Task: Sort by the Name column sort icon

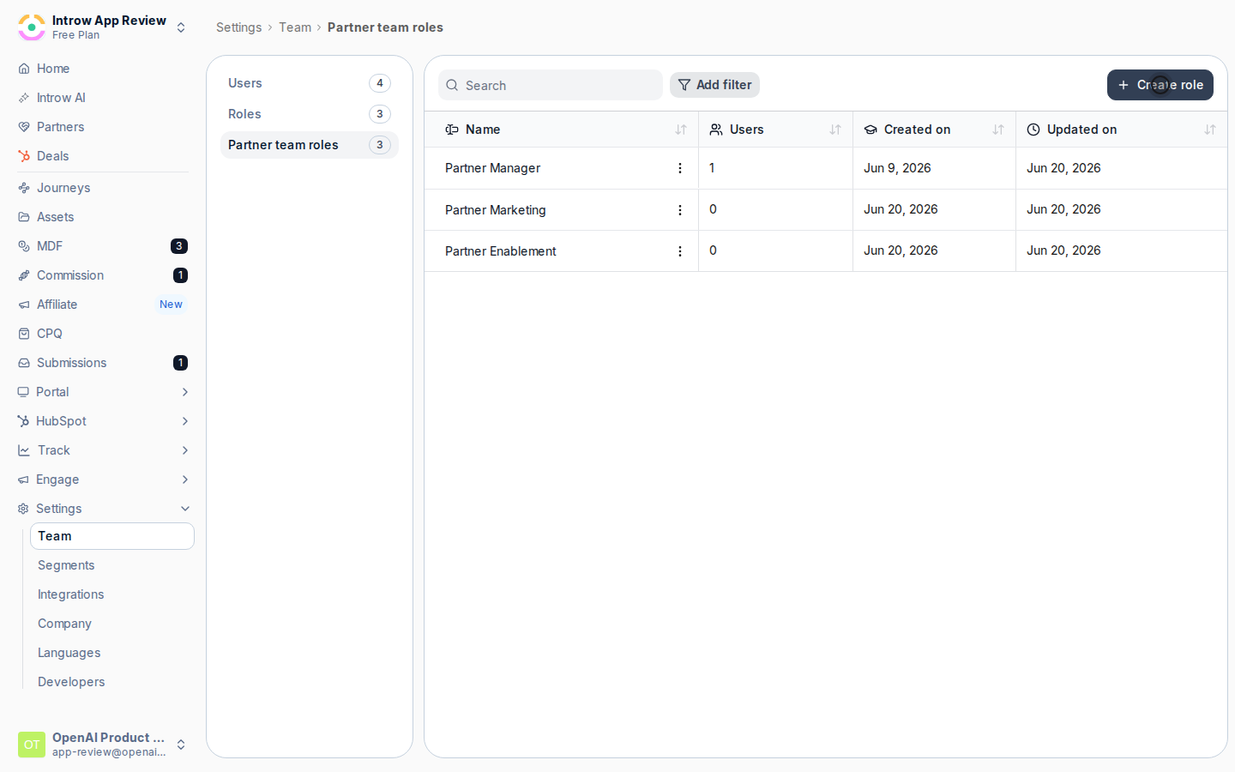Action: (681, 130)
